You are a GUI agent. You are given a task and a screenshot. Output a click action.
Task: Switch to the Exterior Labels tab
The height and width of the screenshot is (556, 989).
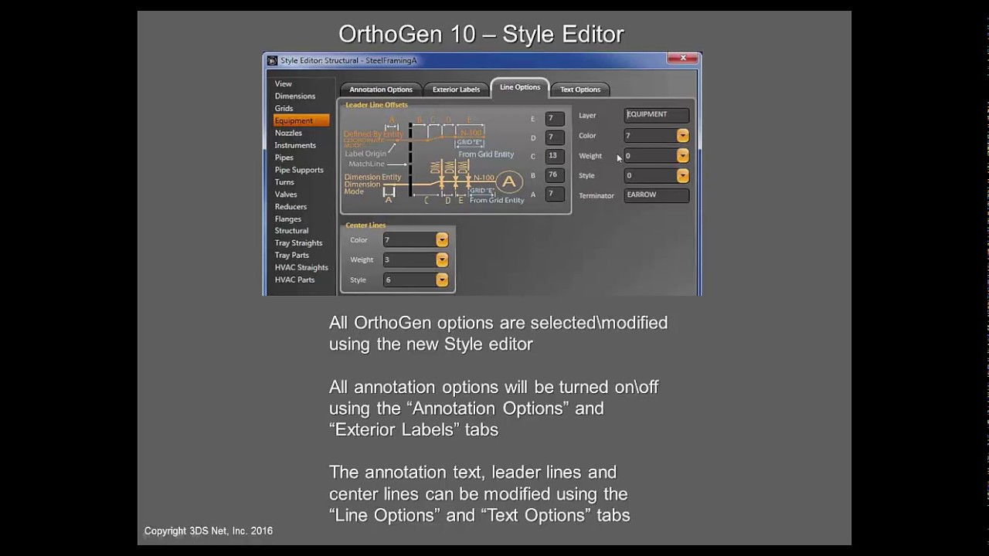click(456, 90)
